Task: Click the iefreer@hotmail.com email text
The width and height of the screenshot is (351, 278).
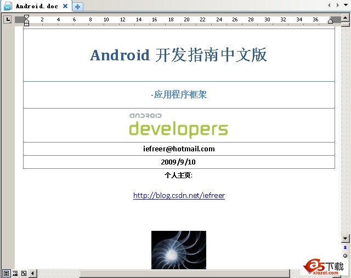Action: (179, 149)
